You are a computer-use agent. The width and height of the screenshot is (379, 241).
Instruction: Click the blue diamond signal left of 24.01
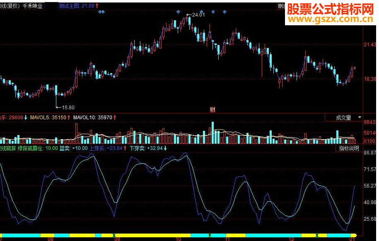(179, 12)
